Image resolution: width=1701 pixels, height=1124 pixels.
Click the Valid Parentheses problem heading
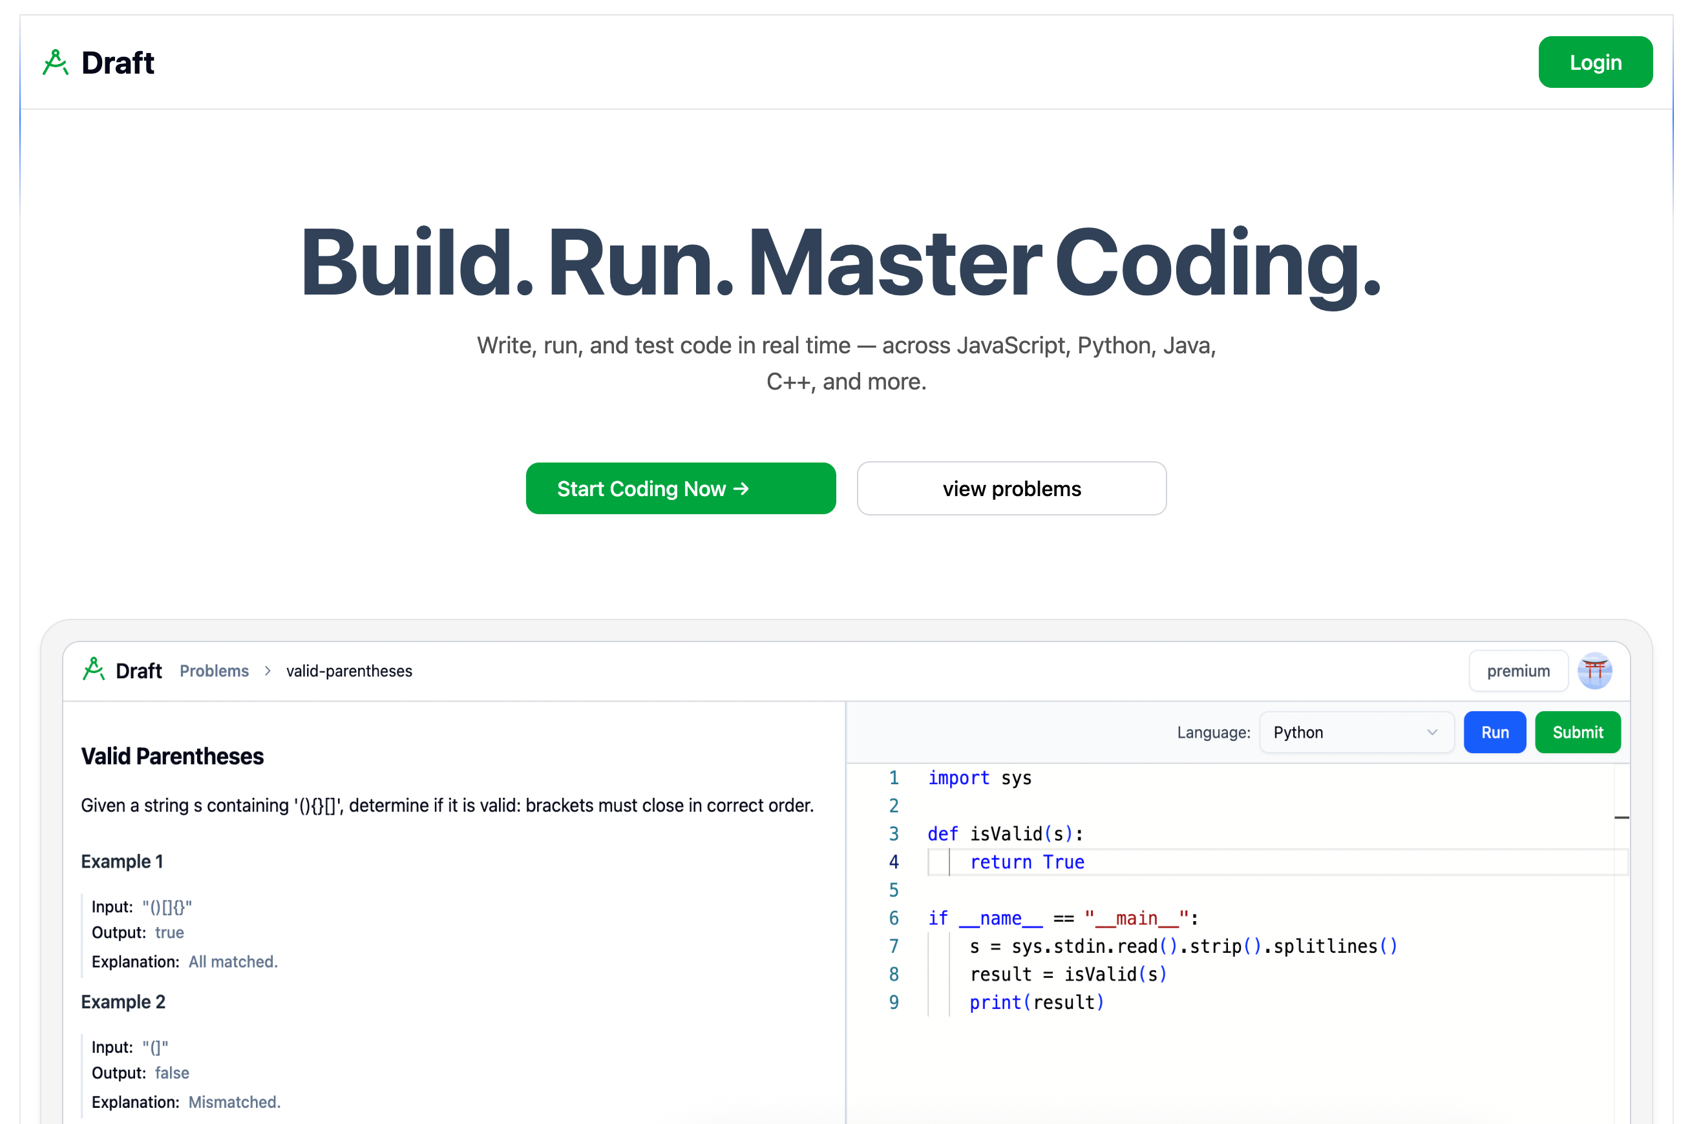(x=172, y=756)
